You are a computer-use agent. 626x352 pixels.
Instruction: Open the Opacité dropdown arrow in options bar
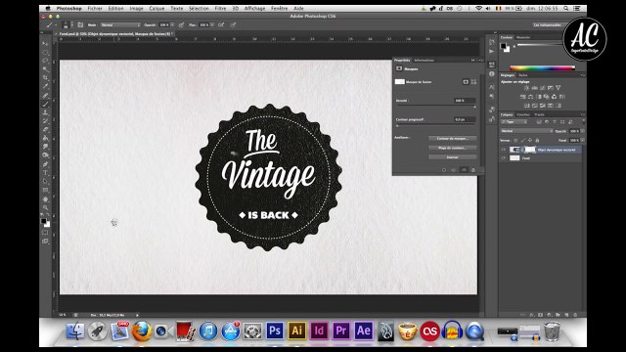172,24
